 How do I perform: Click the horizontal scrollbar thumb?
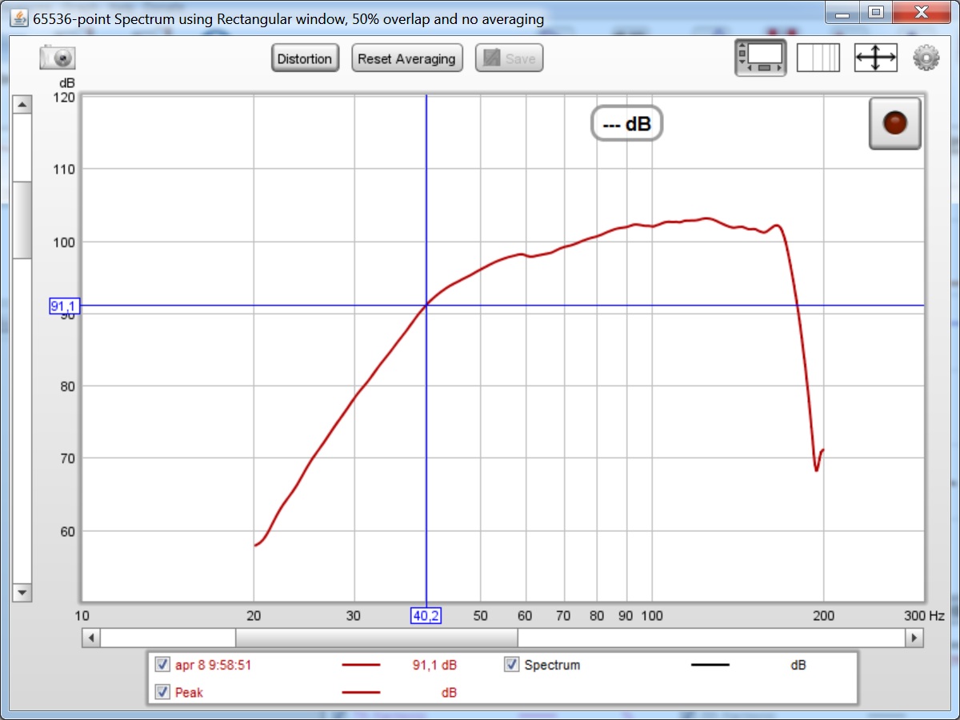(x=376, y=638)
